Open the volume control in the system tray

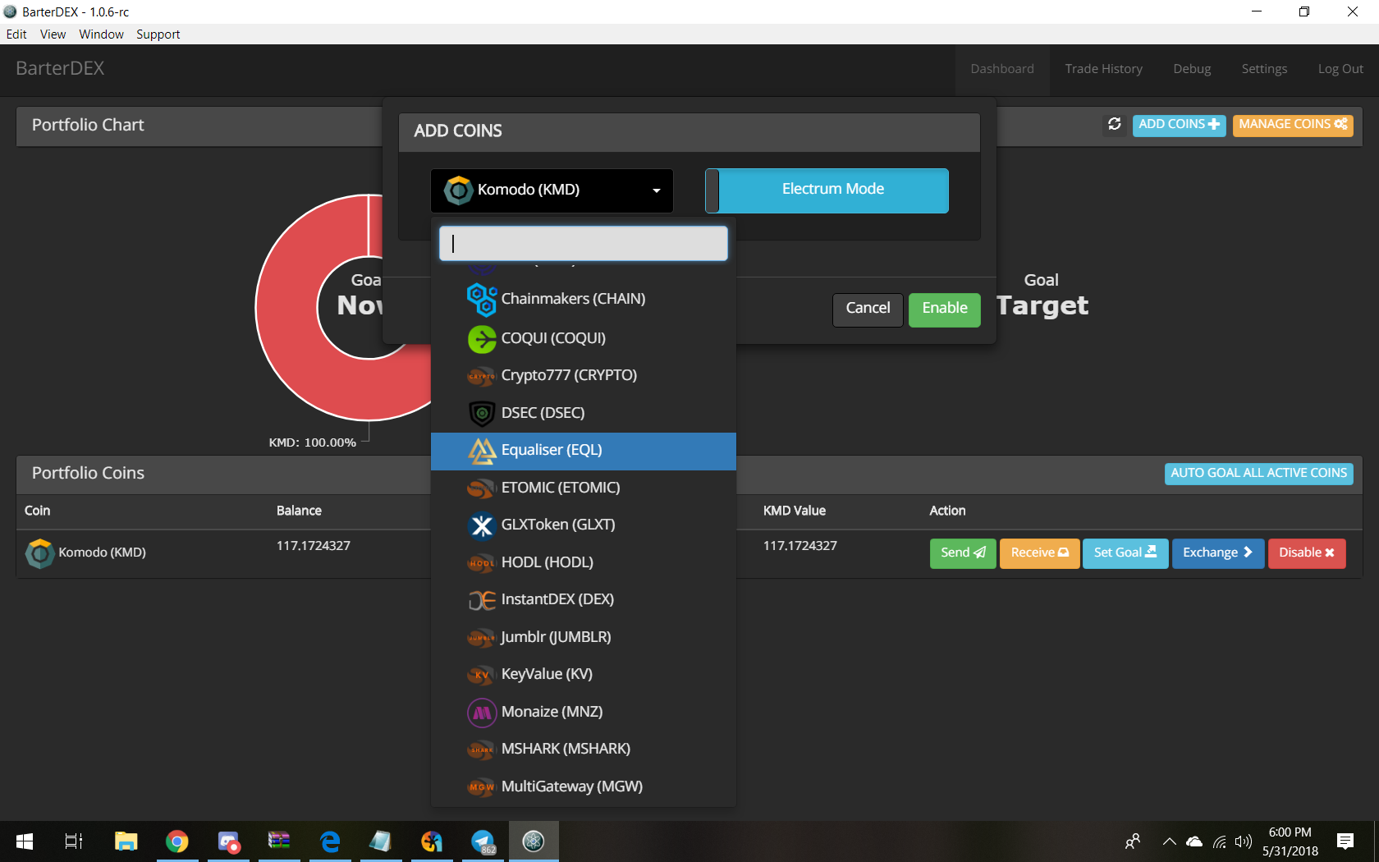coord(1244,841)
